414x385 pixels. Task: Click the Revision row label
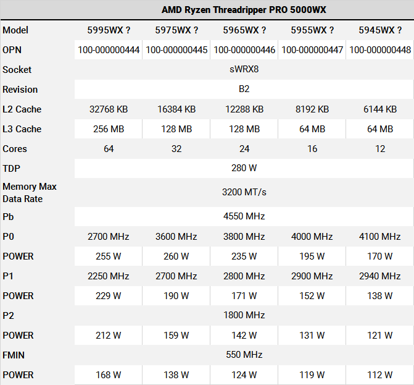pos(20,90)
